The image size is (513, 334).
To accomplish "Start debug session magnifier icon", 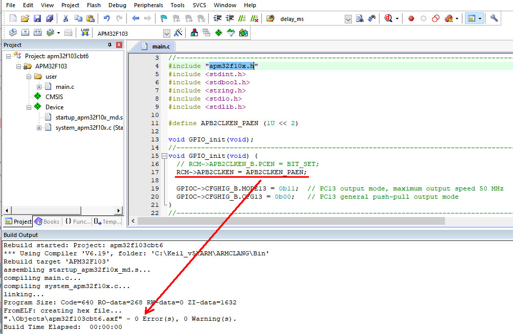I will coord(389,18).
